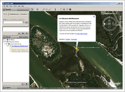The width and height of the screenshot is (125, 92).
Task: Click Temporary Places tree item label
Action: pyautogui.click(x=14, y=42)
